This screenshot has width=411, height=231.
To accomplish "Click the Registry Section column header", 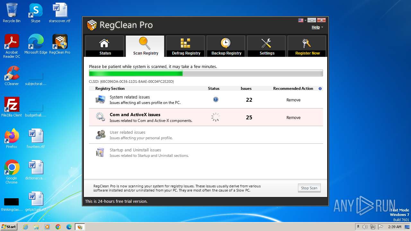I will (110, 89).
